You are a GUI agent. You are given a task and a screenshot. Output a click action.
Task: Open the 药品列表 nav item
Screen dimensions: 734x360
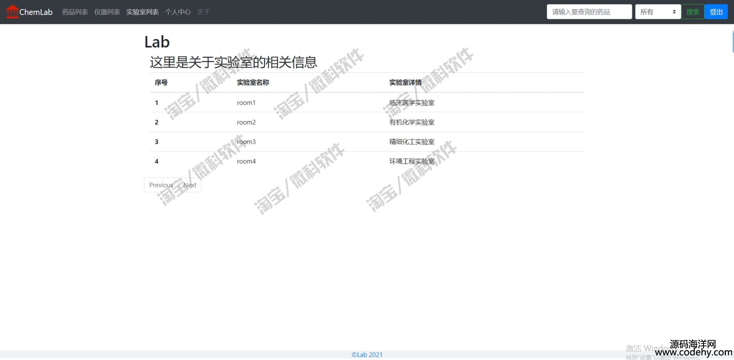click(x=75, y=12)
